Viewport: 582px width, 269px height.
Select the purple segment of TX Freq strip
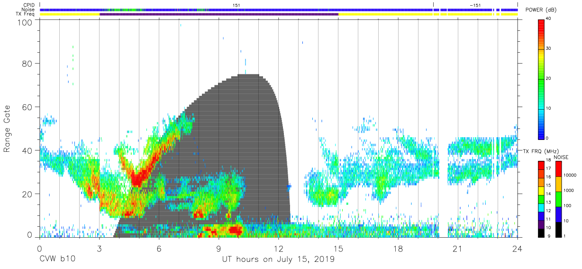pos(219,14)
